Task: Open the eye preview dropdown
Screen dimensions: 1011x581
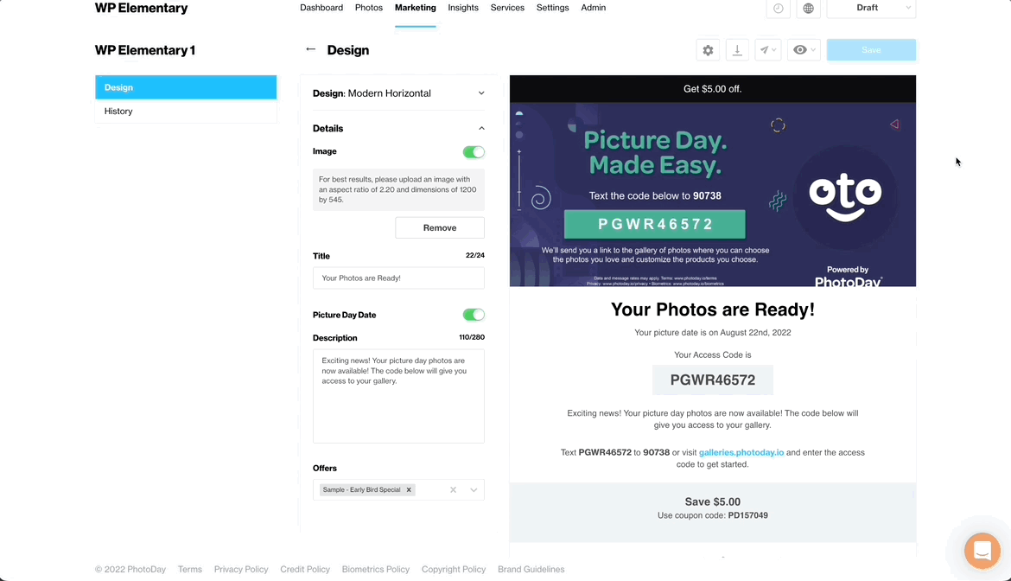Action: [804, 50]
